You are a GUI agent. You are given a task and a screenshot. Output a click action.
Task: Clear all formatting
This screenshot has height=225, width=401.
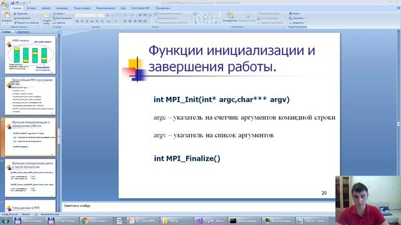[118, 15]
